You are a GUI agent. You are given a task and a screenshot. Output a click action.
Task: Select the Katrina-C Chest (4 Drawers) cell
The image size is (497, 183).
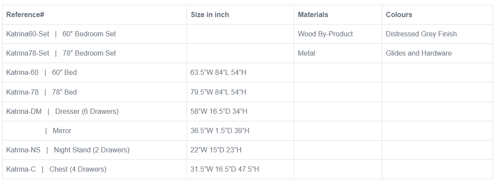[x=56, y=169]
